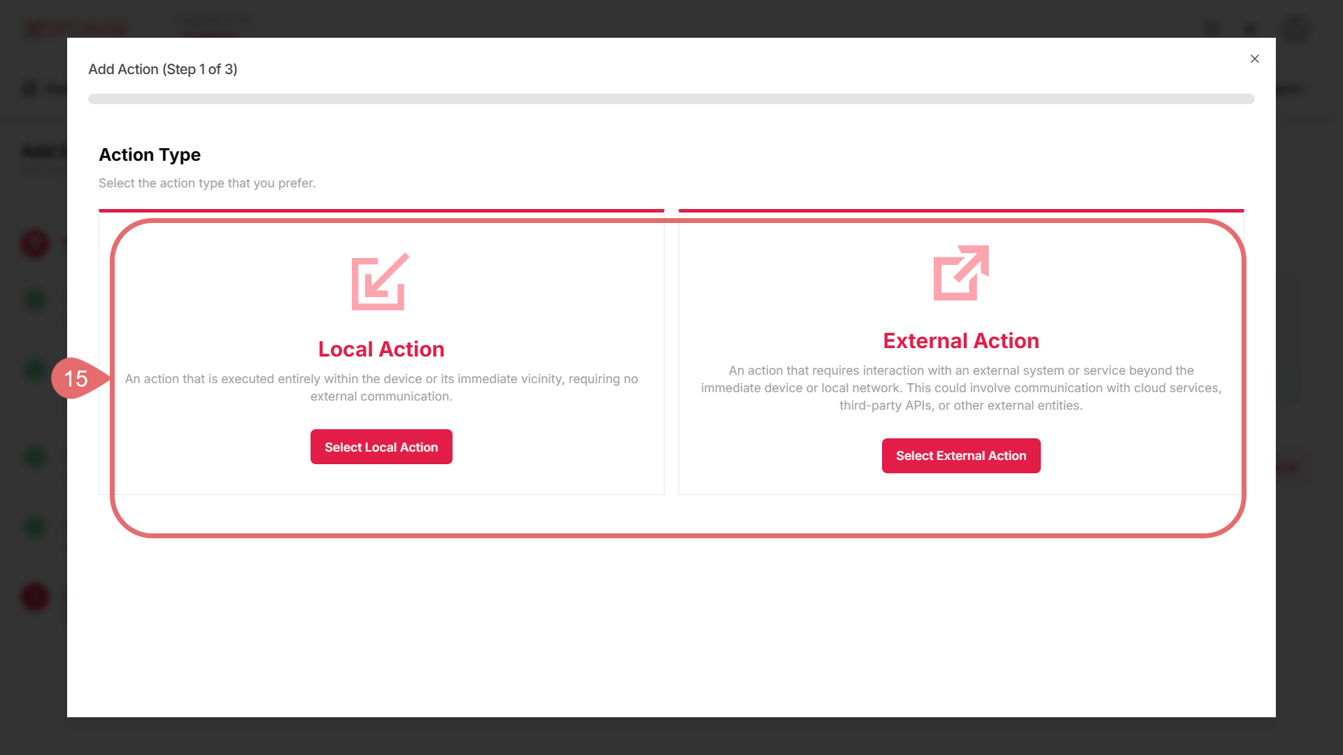Click the dimmed avatar at top right
This screenshot has width=1343, height=755.
(1295, 29)
